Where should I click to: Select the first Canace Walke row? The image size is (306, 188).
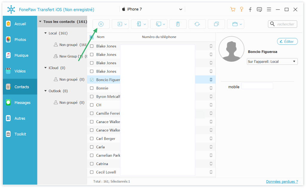151,122
